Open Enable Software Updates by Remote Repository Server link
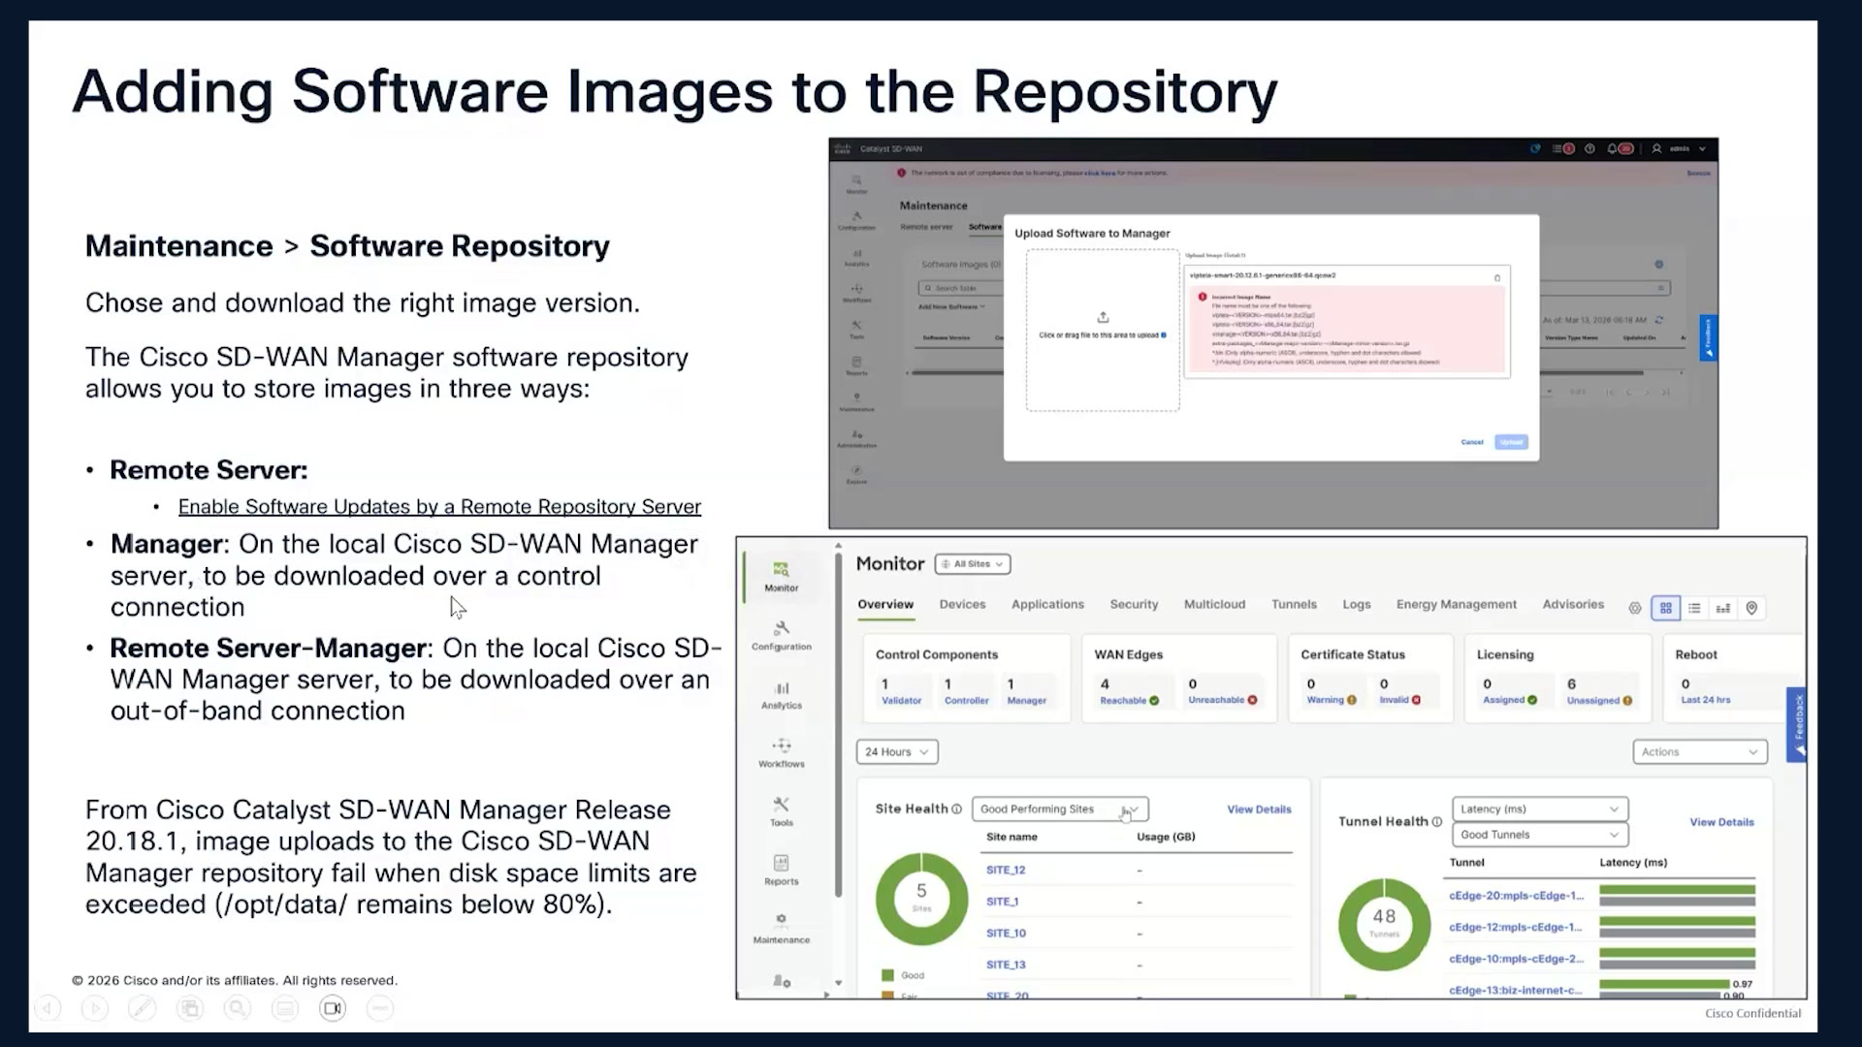This screenshot has height=1047, width=1862. [x=439, y=507]
